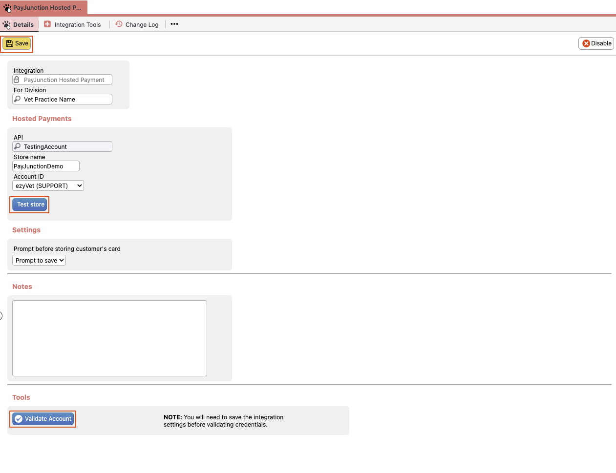Click the Store name input field
Screen dimensions: 616x473
46,166
